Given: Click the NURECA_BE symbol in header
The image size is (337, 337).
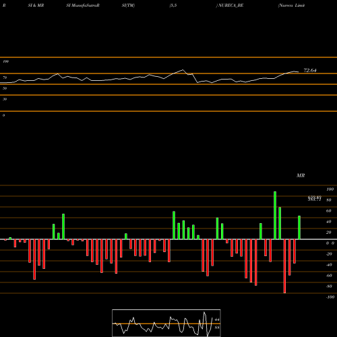Looking at the screenshot, I should 231,5.
